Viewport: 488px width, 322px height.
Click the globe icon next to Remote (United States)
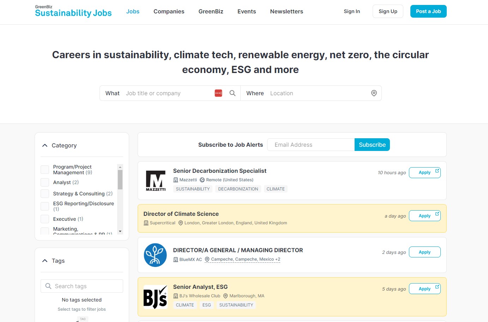202,180
